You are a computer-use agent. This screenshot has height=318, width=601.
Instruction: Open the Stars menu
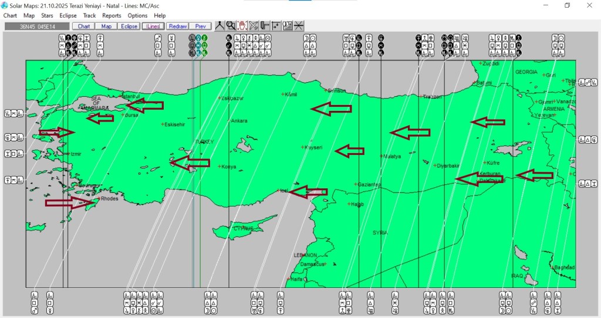47,16
